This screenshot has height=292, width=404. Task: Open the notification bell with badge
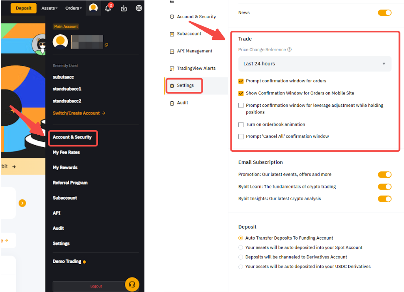point(108,7)
